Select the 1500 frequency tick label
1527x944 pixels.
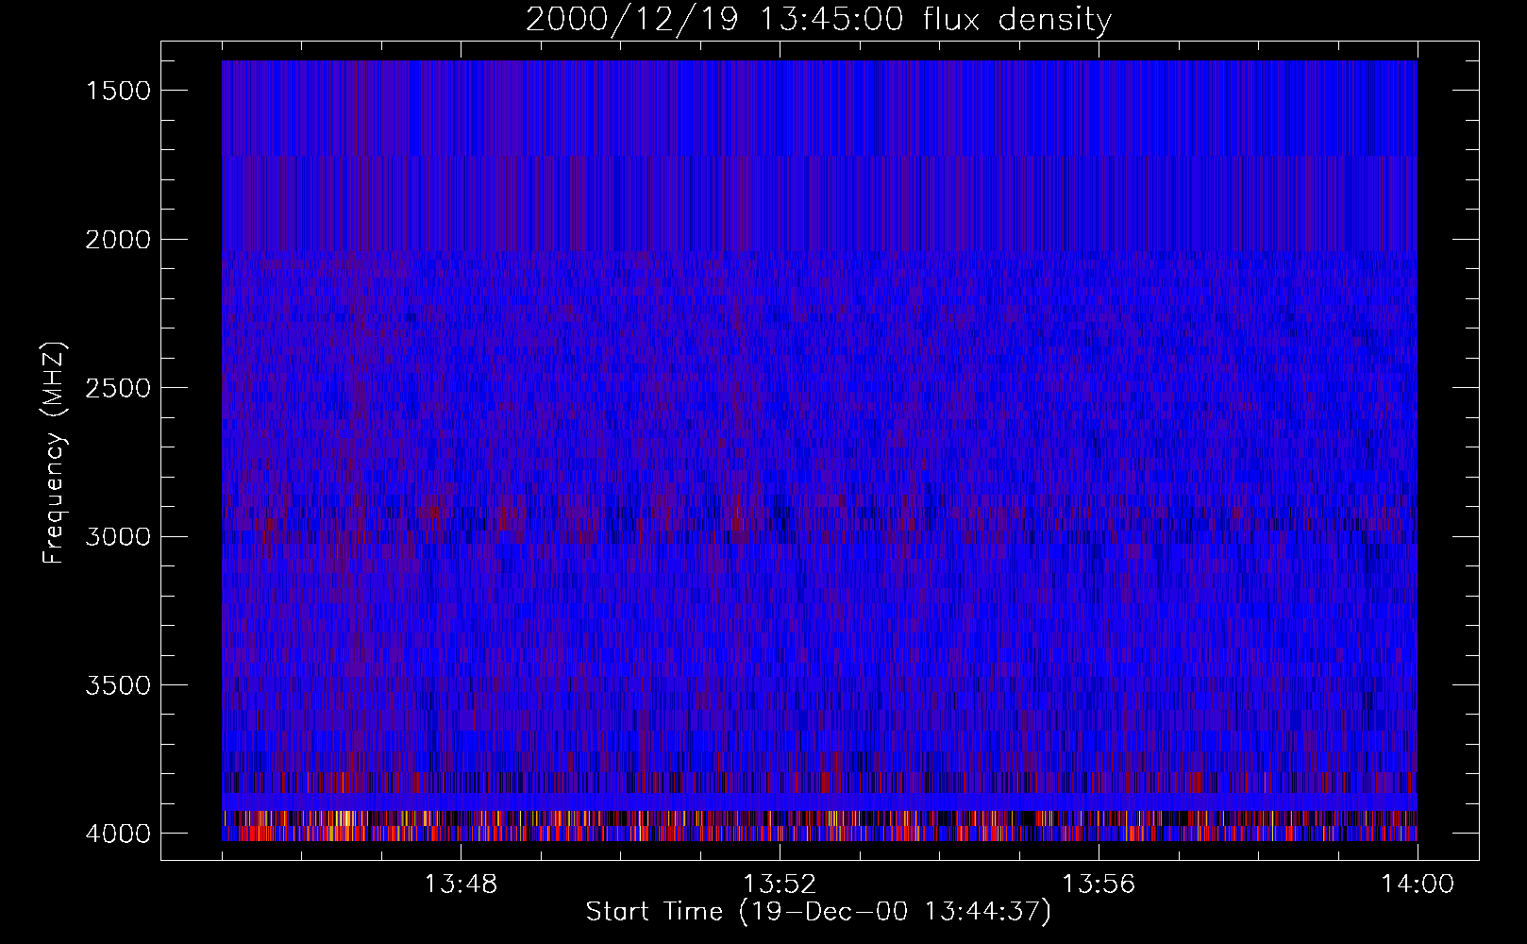[118, 91]
